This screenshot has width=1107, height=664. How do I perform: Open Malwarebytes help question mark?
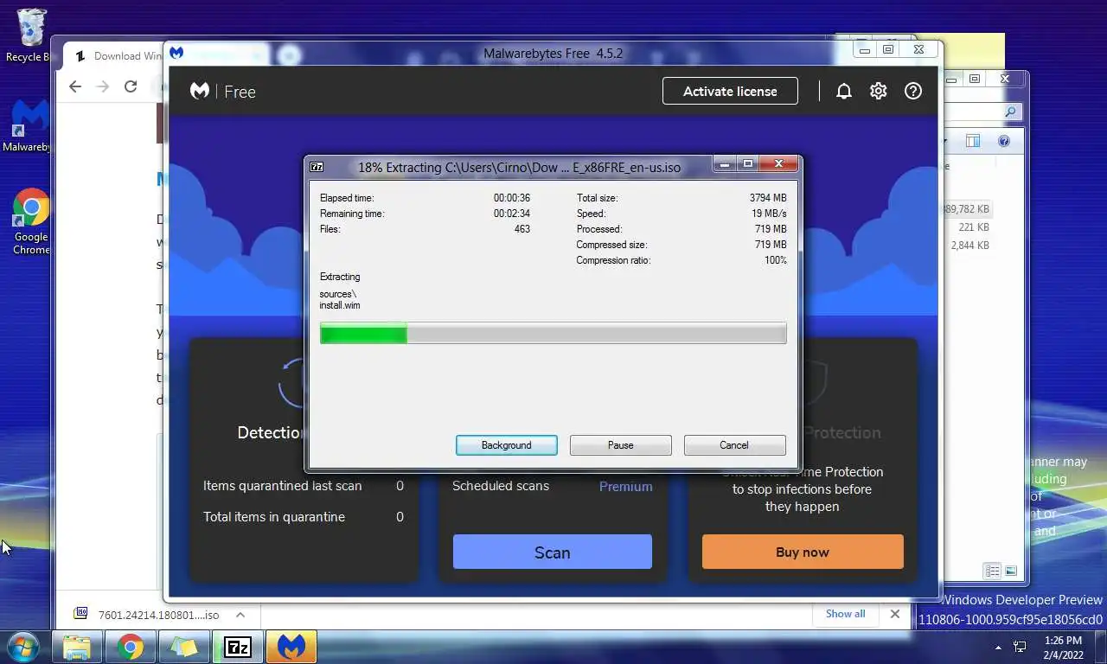click(913, 91)
